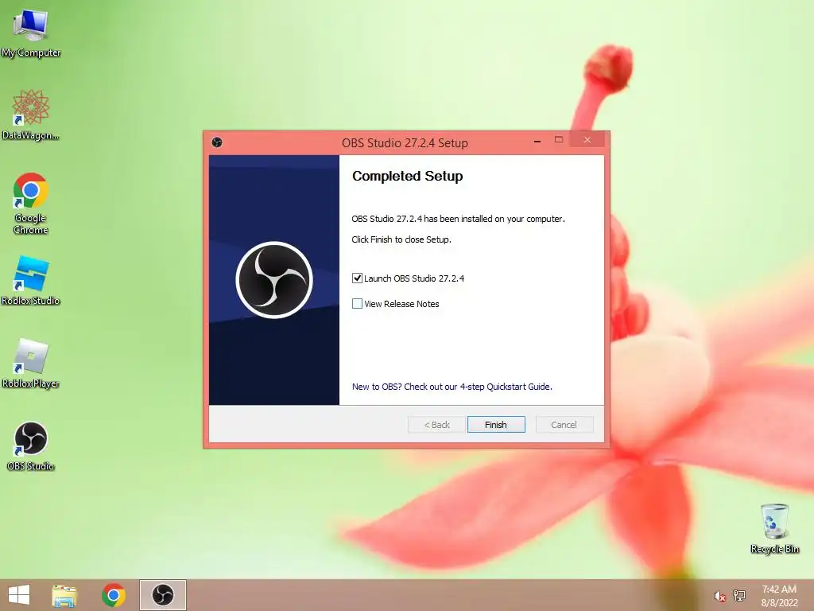
Task: Select OBS Studio desktop shortcut
Action: pyautogui.click(x=31, y=446)
